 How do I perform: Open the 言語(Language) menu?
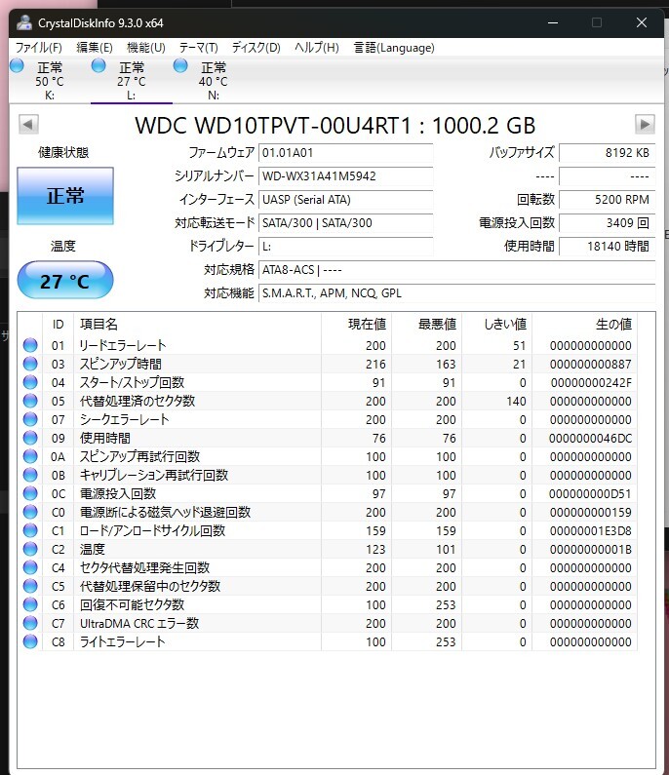coord(394,48)
